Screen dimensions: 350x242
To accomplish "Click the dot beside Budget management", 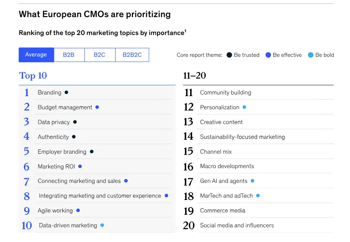I will click(x=97, y=107).
